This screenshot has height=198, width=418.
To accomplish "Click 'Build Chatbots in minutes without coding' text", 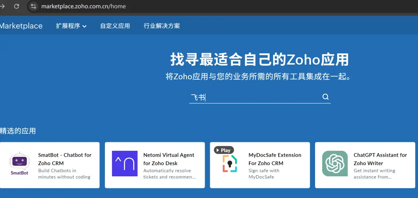I will (x=64, y=174).
